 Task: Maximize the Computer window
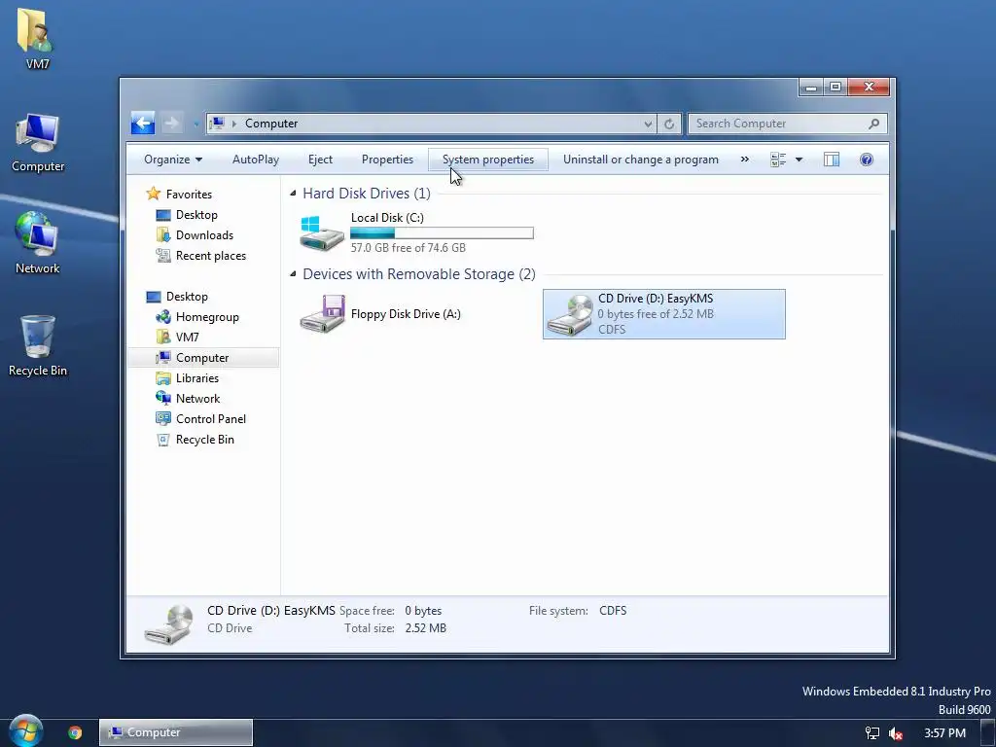(836, 88)
